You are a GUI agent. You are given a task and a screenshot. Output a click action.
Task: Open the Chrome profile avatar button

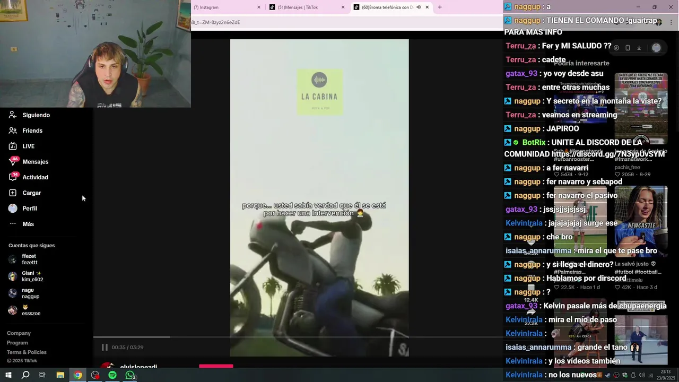coord(659,22)
